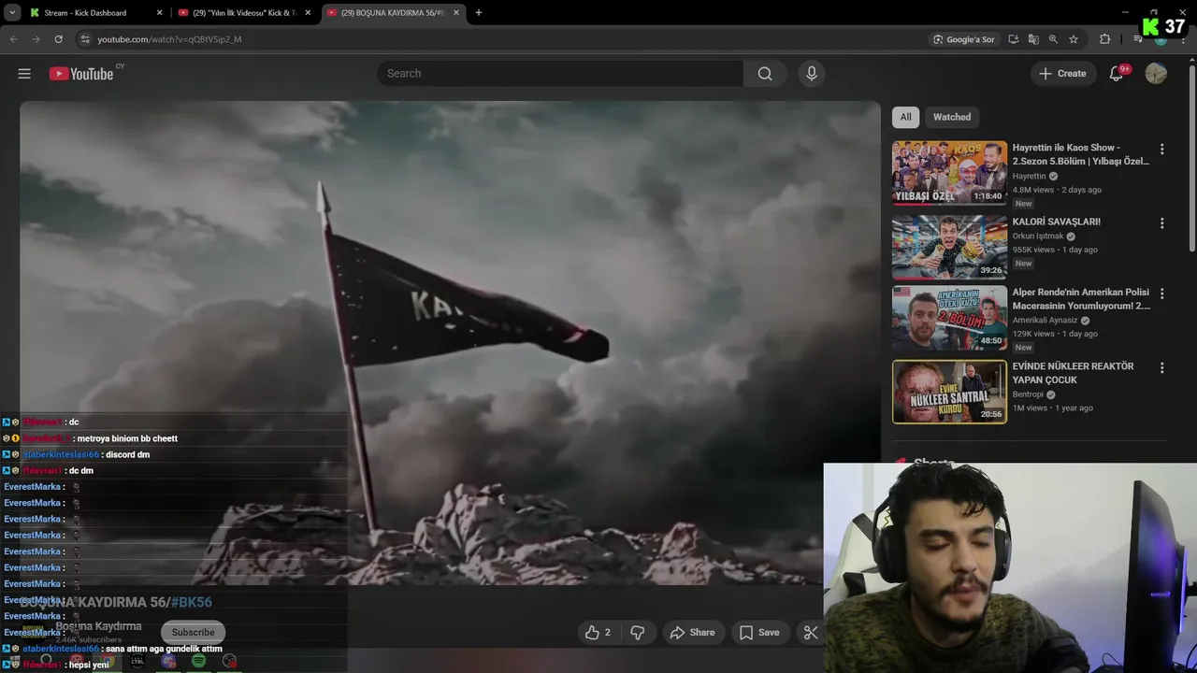Click the video player with flag
The height and width of the screenshot is (673, 1197).
(450, 343)
